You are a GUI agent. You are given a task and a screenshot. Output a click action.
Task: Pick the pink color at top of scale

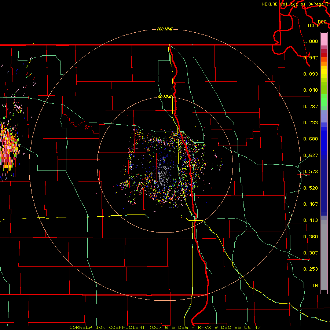point(324,39)
